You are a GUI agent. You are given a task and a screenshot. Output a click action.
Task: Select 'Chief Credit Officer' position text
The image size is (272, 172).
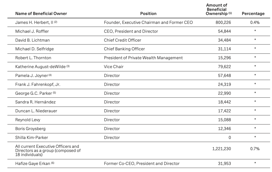point(122,40)
